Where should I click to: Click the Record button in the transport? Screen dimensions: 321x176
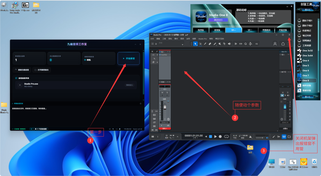pyautogui.click(x=220, y=137)
